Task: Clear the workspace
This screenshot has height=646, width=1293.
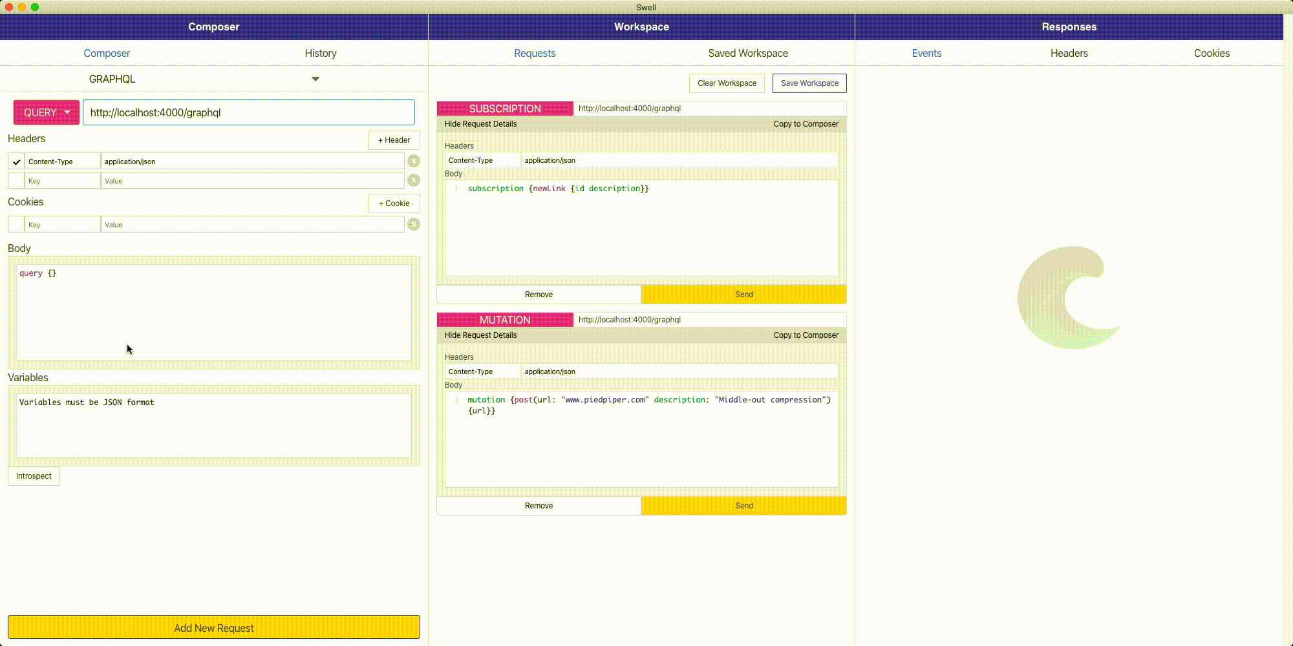Action: (x=727, y=83)
